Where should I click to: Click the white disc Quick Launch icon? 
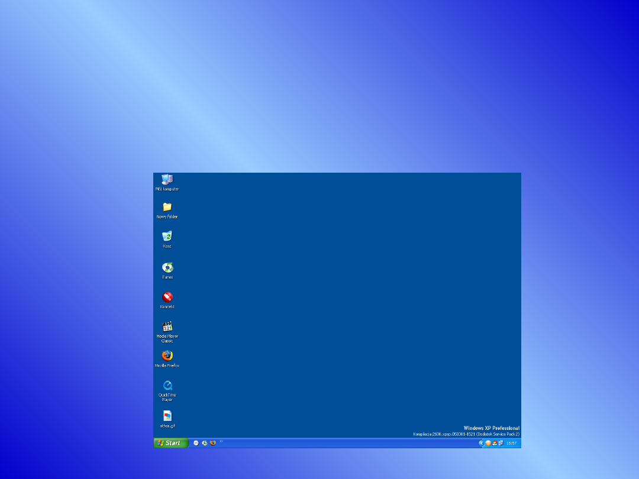(196, 443)
